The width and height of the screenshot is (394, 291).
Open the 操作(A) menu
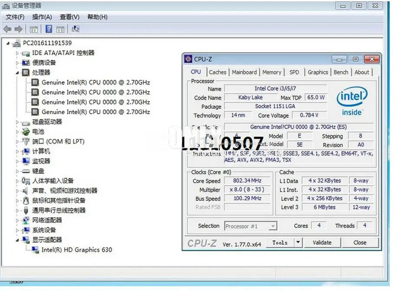[42, 17]
